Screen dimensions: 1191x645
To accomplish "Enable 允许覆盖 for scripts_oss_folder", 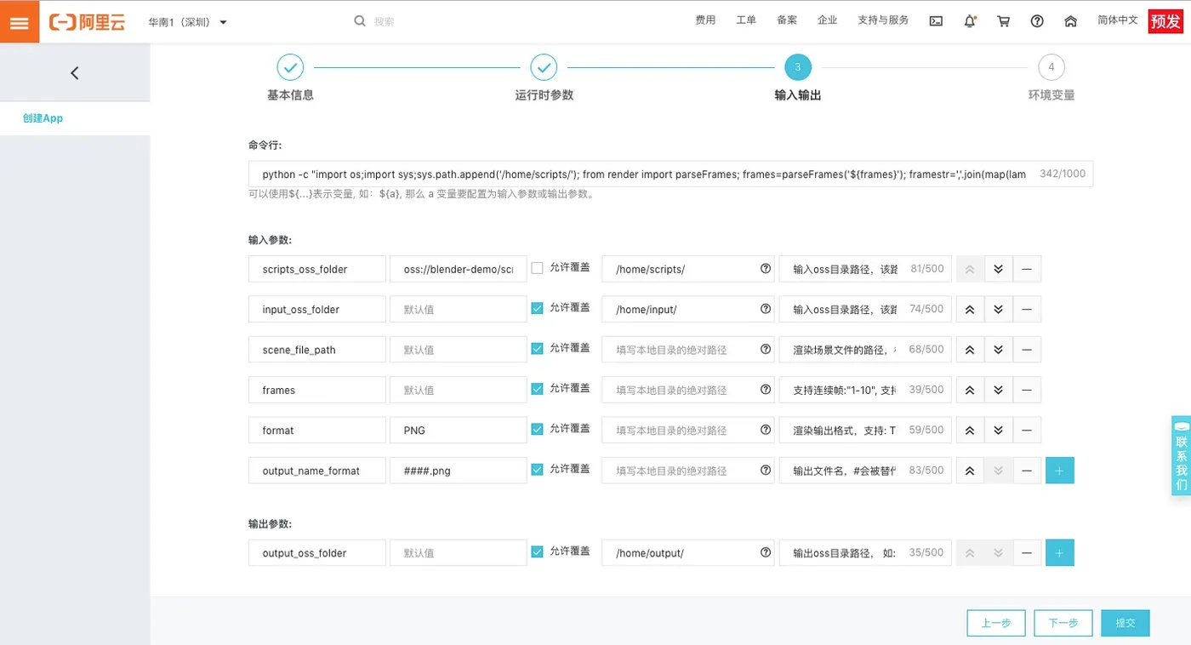I will coord(537,268).
